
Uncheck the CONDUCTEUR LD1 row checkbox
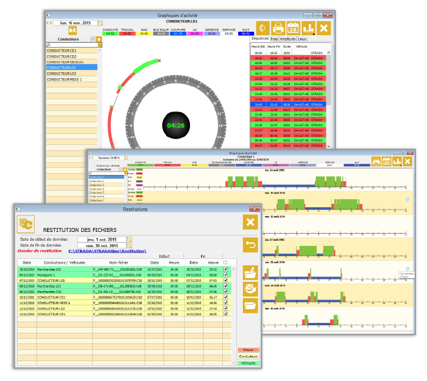[x=225, y=280]
